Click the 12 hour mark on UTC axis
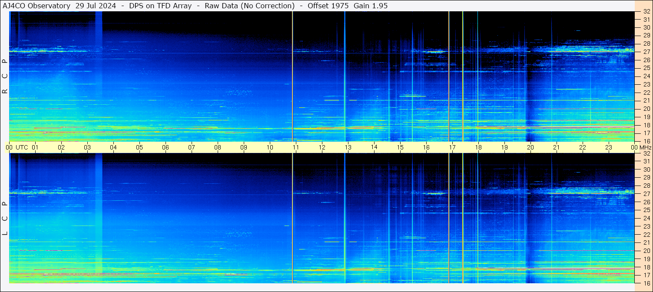 (322, 147)
